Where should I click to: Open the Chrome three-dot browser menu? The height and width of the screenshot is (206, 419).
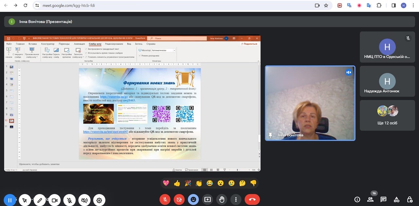click(x=412, y=6)
